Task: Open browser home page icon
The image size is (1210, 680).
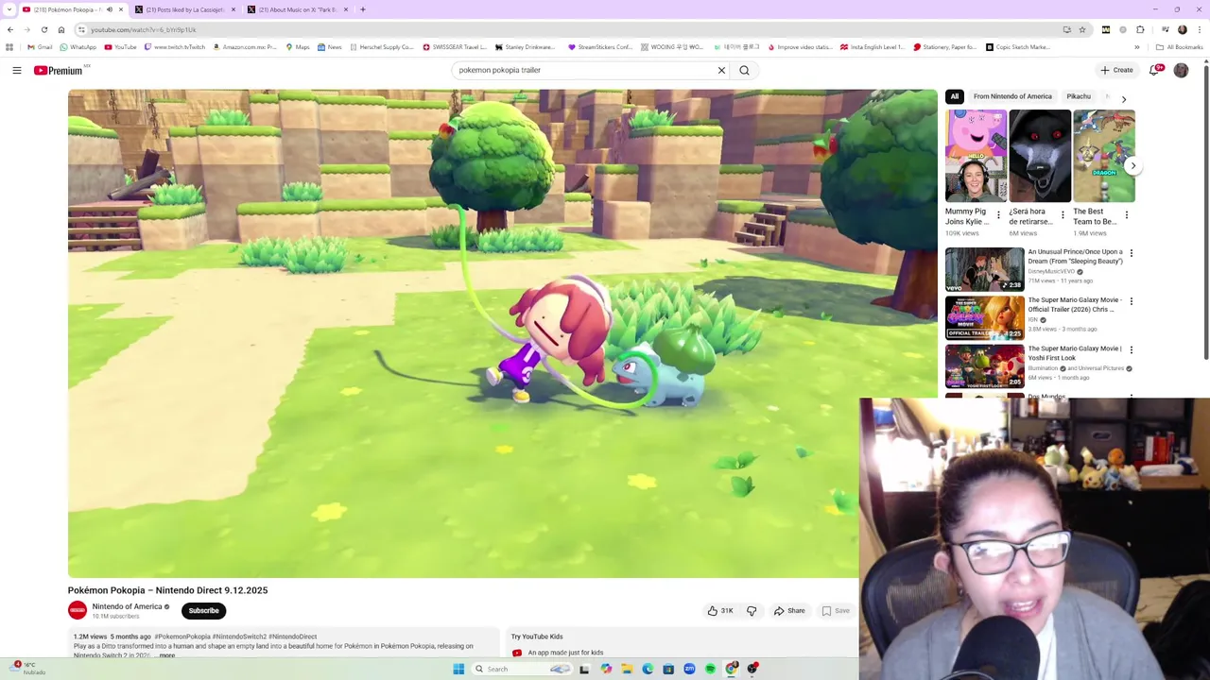Action: [61, 30]
